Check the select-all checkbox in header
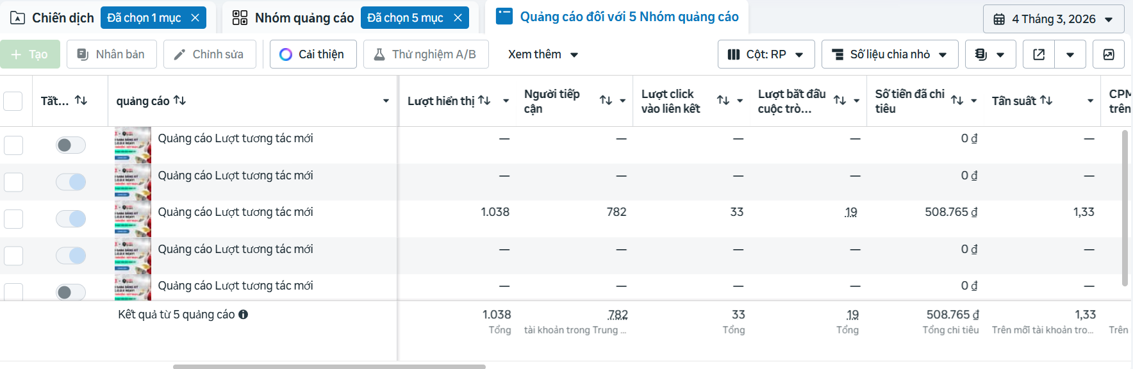 [x=13, y=101]
